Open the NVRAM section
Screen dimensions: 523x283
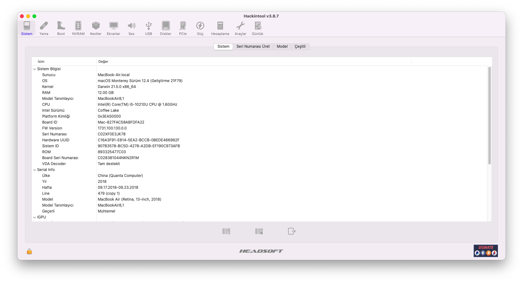tap(78, 28)
